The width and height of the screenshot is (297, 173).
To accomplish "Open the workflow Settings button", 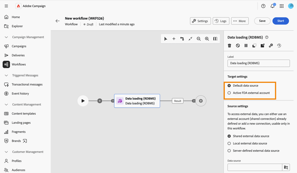I will tap(200, 21).
